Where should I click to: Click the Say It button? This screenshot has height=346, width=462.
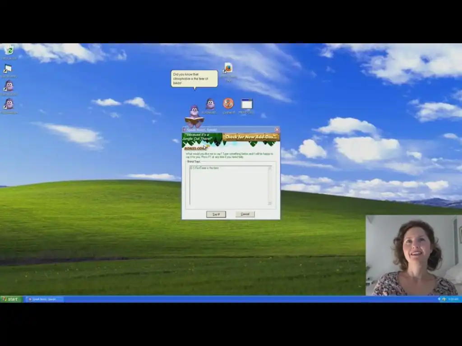point(216,214)
